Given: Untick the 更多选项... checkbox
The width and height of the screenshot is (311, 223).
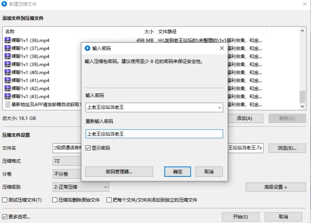Looking at the screenshot, I should pos(5,217).
